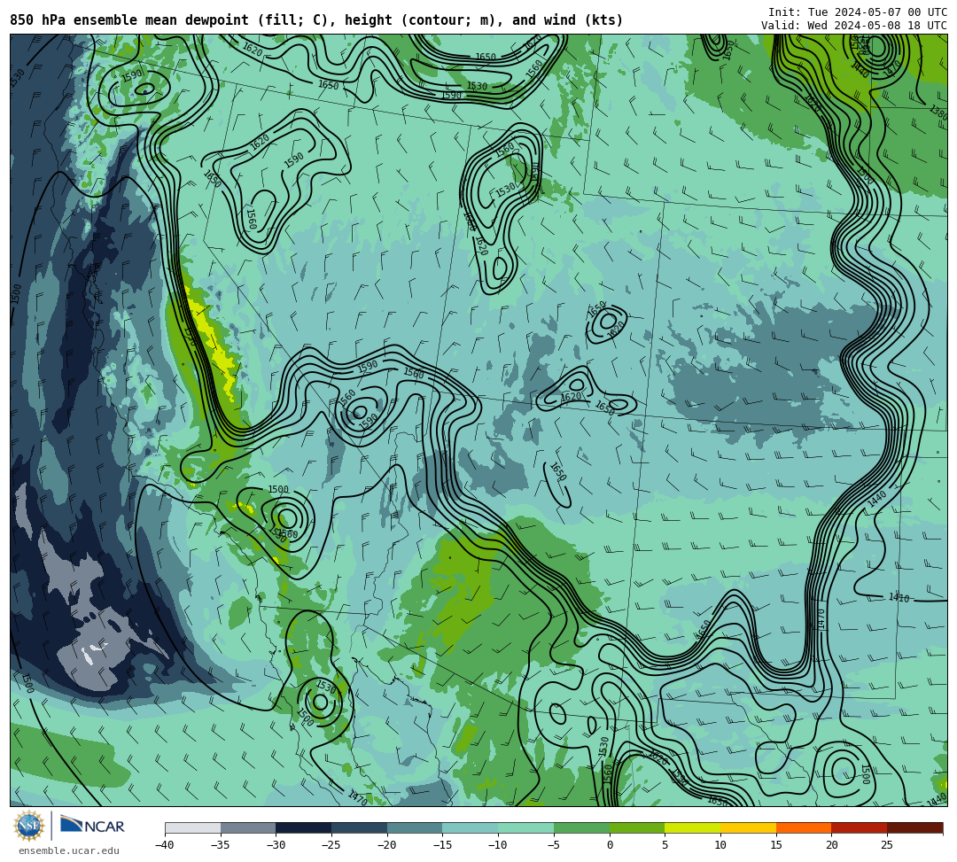Click the ensemble.ucar.edu text
957x862 pixels.
click(x=69, y=850)
